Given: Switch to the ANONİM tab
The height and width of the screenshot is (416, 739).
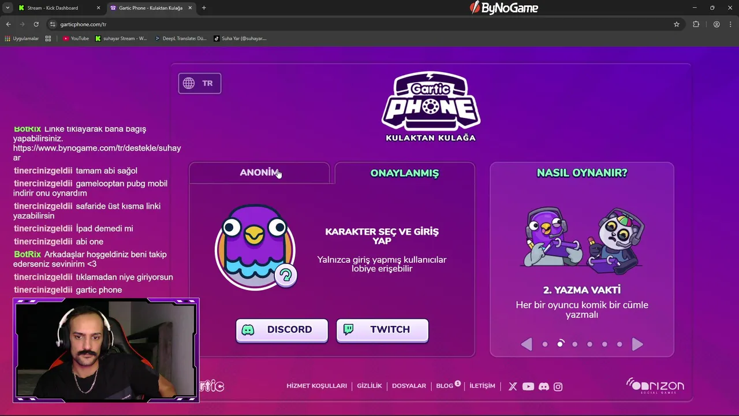Looking at the screenshot, I should pos(259,173).
